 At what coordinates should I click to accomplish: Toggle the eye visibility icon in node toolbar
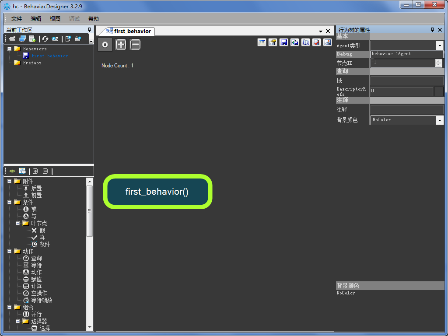pyautogui.click(x=12, y=171)
